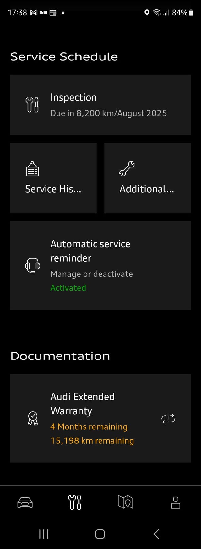Tap the Service History document icon
Image resolution: width=201 pixels, height=549 pixels.
tap(33, 169)
